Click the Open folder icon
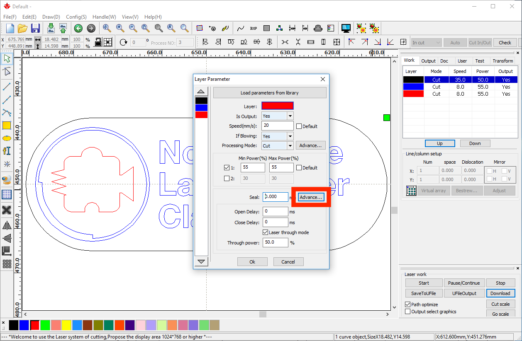 tap(22, 28)
